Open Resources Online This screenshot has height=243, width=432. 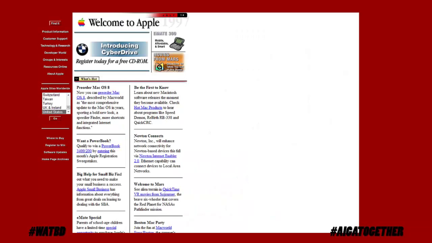(x=55, y=67)
